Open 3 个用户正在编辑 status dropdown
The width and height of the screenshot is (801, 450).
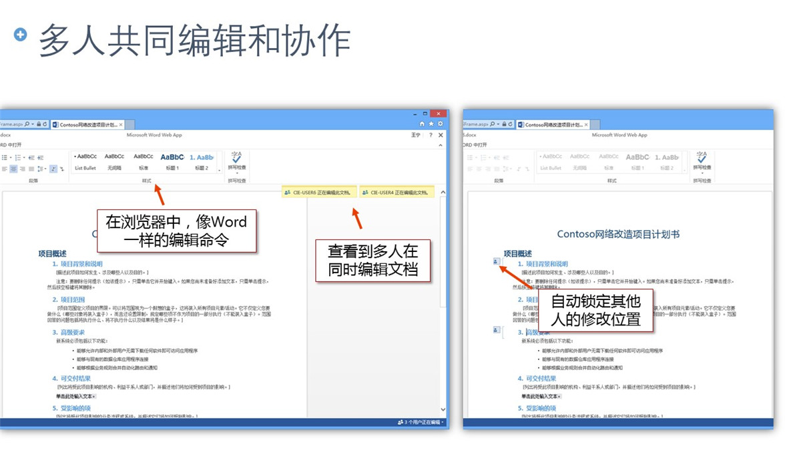[421, 423]
